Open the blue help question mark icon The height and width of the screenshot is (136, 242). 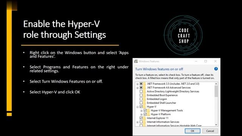click(x=216, y=69)
